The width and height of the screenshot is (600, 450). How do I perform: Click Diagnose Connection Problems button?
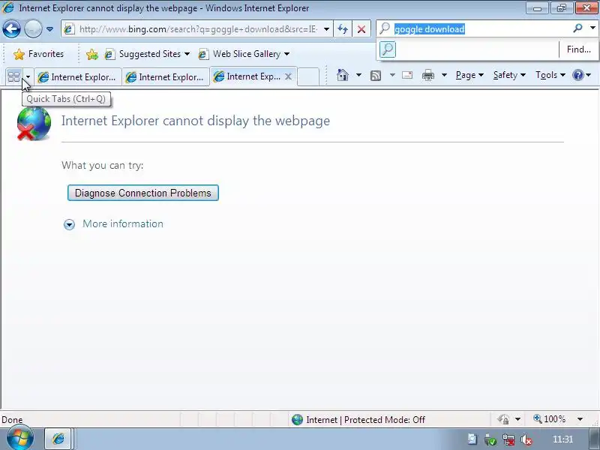click(143, 193)
